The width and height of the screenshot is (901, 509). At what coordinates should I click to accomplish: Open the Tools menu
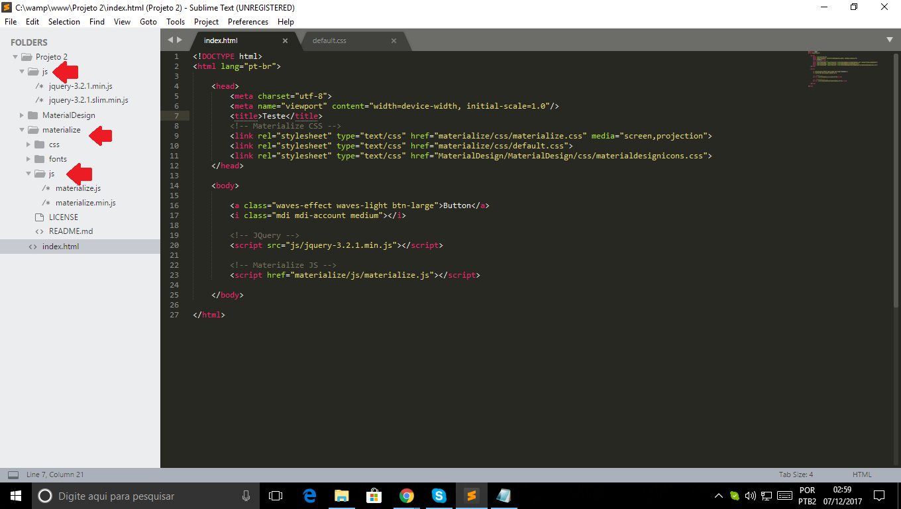pyautogui.click(x=176, y=22)
